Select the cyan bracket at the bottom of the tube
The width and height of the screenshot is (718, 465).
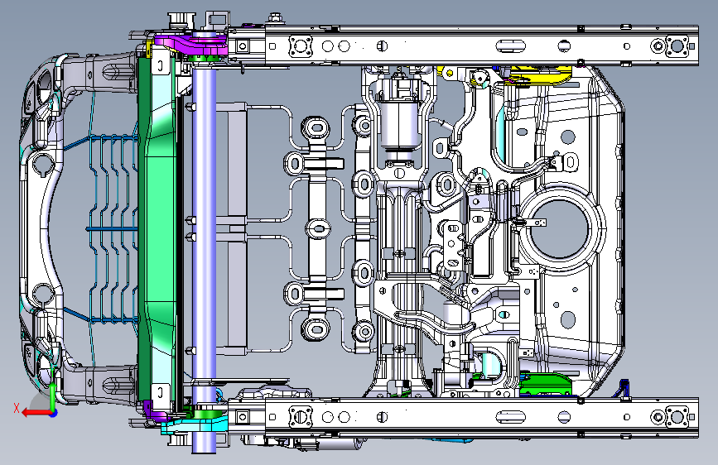pyautogui.click(x=195, y=425)
